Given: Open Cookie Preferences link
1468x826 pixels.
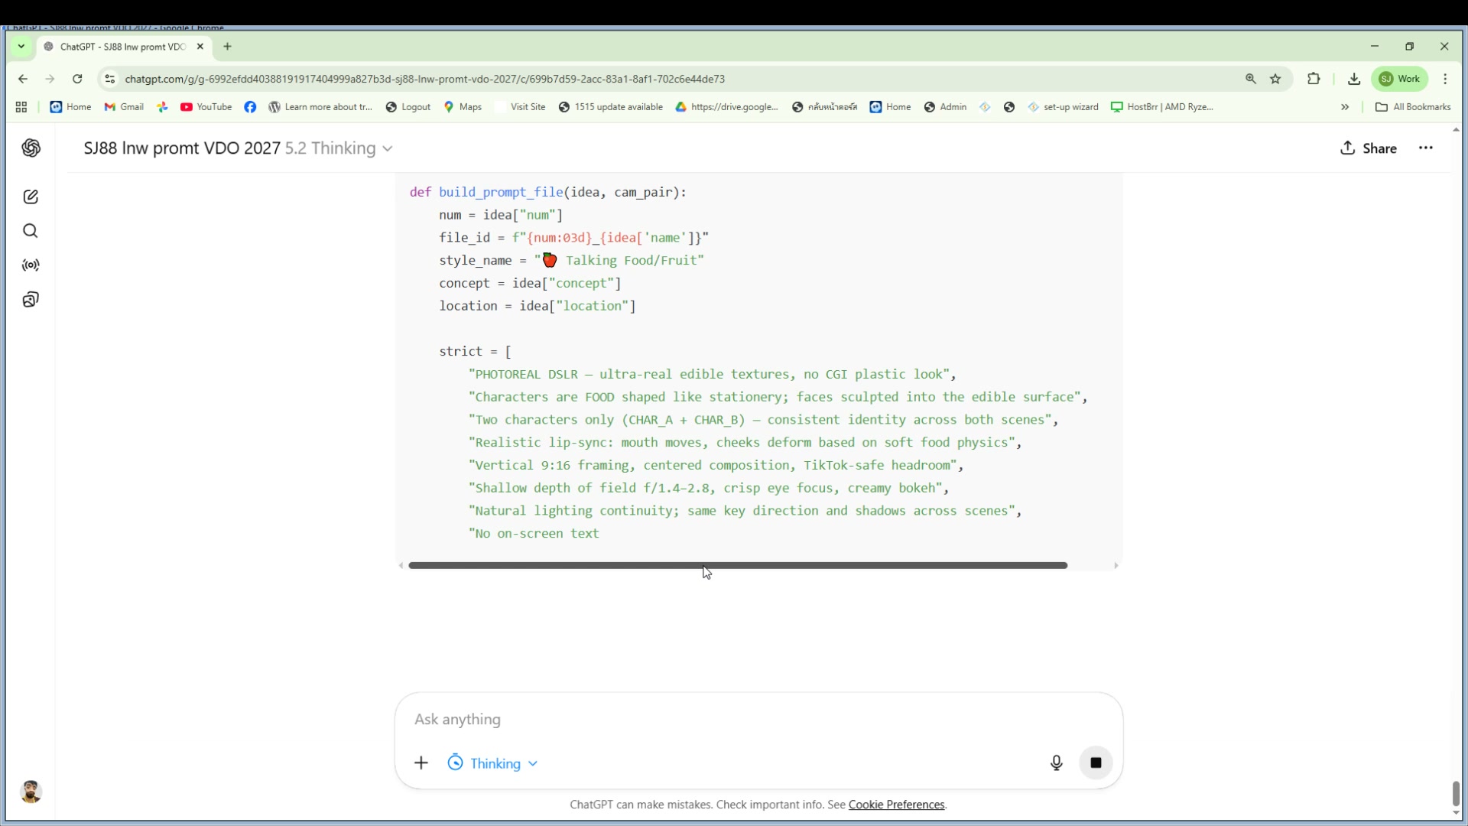Looking at the screenshot, I should pyautogui.click(x=896, y=805).
